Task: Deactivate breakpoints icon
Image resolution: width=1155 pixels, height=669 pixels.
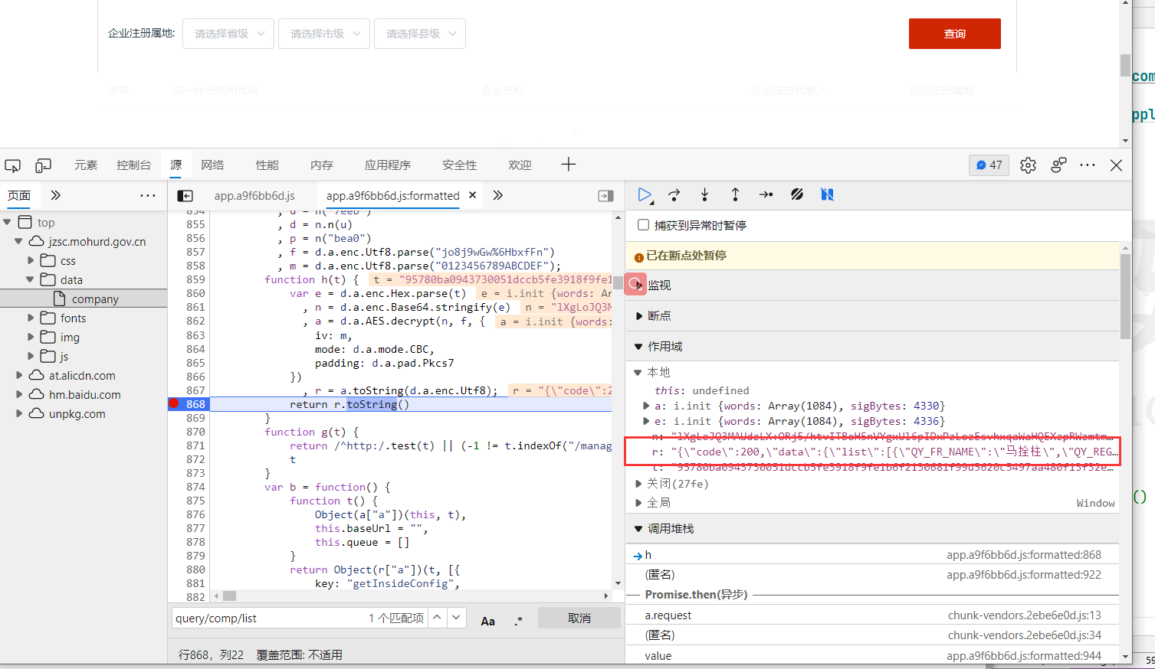Action: tap(797, 195)
